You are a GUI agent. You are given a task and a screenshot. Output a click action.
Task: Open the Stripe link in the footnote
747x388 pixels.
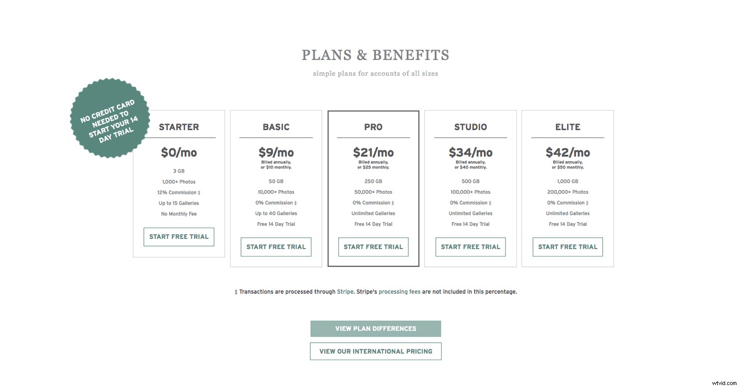[346, 291]
